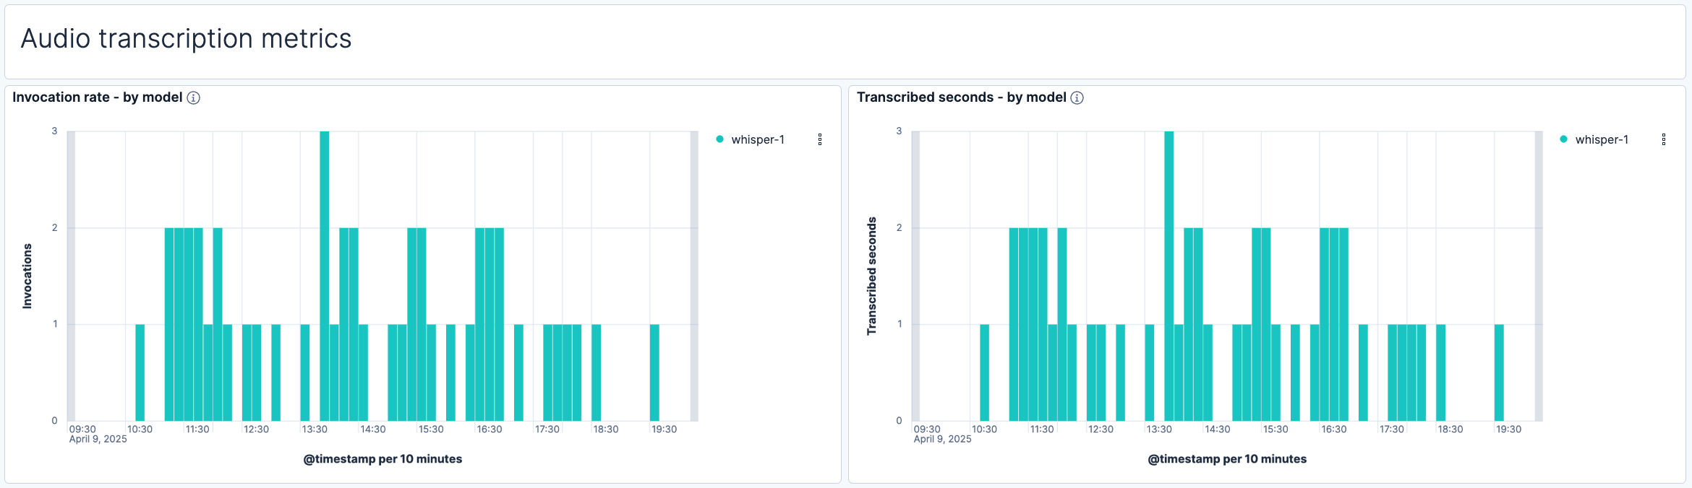The height and width of the screenshot is (488, 1692).
Task: Toggle whisper-1 series label in Invocation rate legend
Action: pos(757,139)
